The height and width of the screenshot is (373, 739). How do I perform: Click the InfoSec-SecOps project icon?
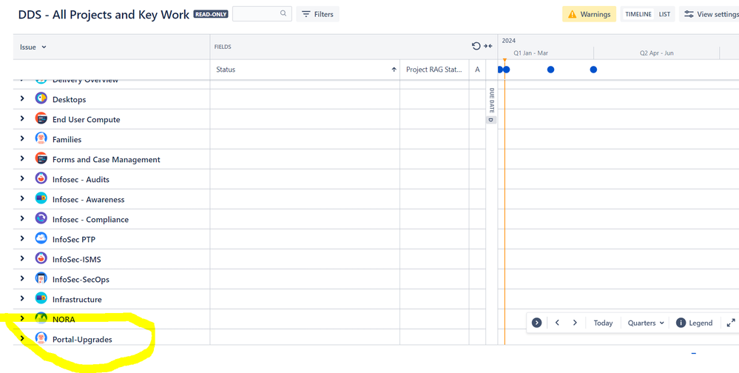click(x=41, y=279)
